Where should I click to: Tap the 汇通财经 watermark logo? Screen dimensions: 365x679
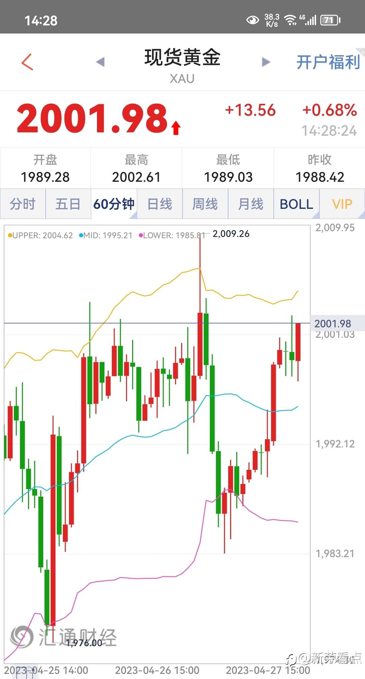point(22,637)
